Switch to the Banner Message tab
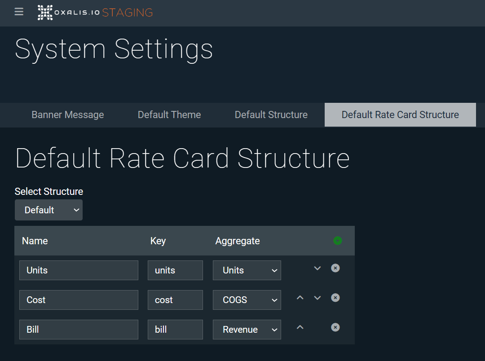This screenshot has height=361, width=485. (x=67, y=115)
